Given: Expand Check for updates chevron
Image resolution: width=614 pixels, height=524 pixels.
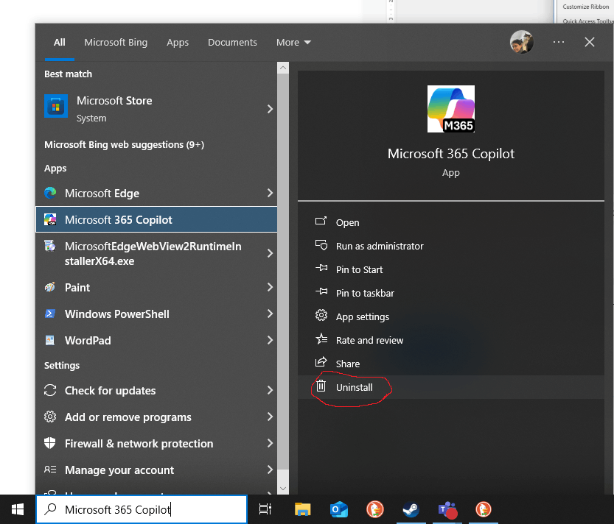Looking at the screenshot, I should (270, 390).
